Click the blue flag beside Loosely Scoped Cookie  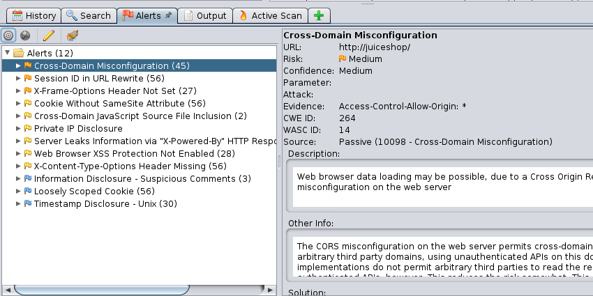[28, 192]
